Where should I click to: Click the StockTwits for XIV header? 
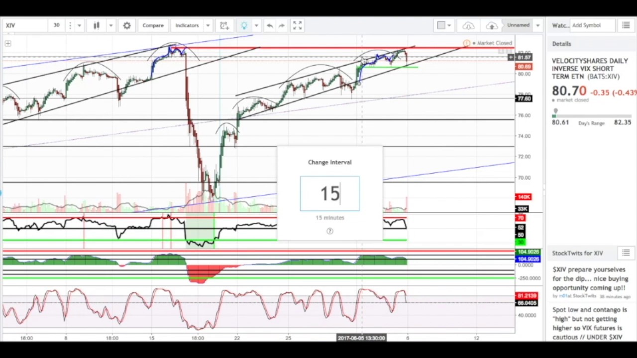pyautogui.click(x=577, y=253)
